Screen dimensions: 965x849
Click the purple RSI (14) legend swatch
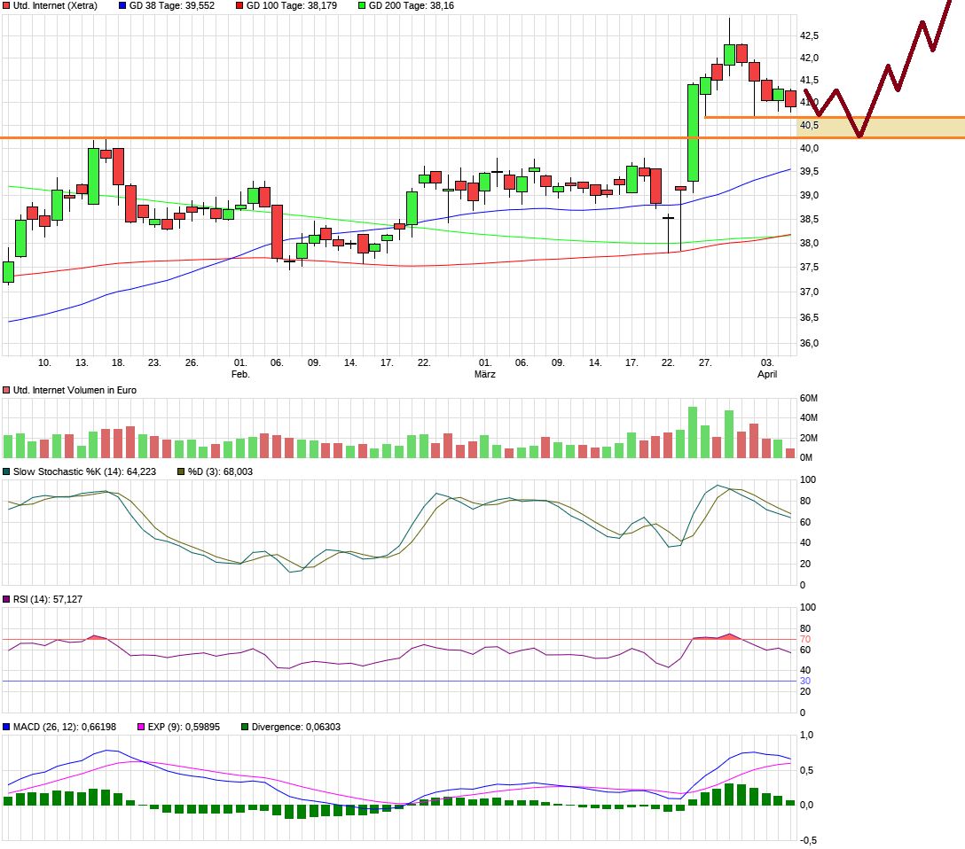[7, 599]
